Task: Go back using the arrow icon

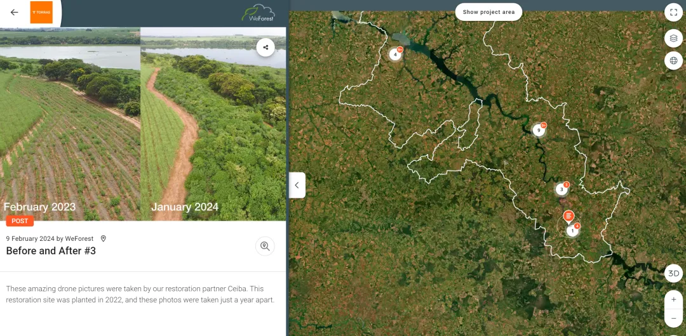Action: tap(15, 12)
